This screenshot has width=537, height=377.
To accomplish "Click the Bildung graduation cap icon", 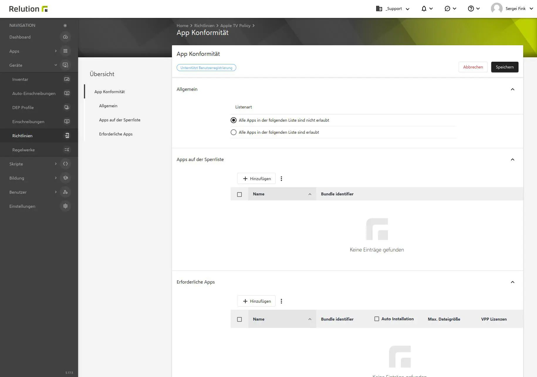I will [x=65, y=178].
